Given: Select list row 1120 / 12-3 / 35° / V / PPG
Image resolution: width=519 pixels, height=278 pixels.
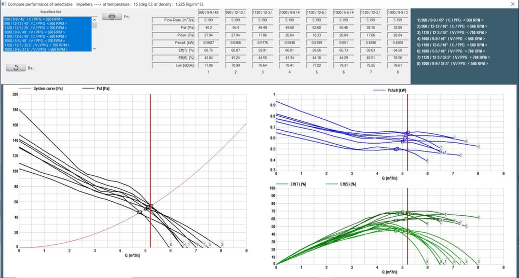Looking at the screenshot, I should (x=48, y=28).
